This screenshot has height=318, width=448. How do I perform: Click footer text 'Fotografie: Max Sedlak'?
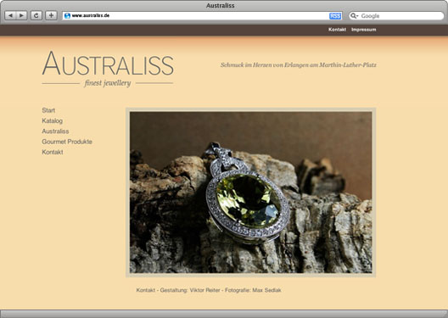(253, 290)
